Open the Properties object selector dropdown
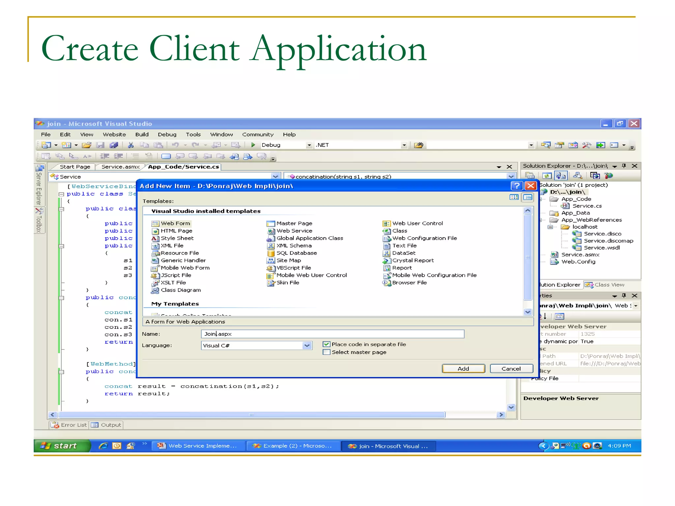Screen dimensions: 675x506 click(636, 306)
